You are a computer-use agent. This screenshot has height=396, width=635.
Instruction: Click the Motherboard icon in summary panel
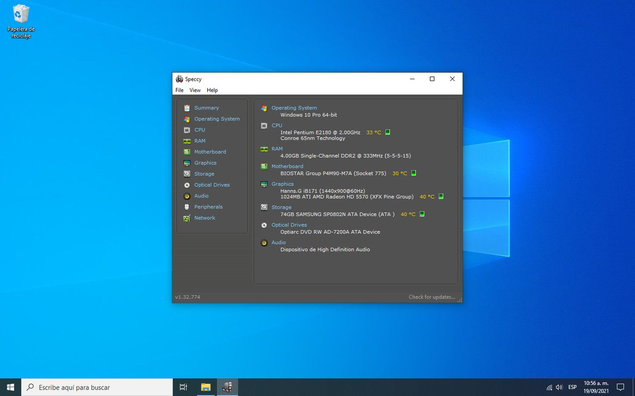pos(264,166)
